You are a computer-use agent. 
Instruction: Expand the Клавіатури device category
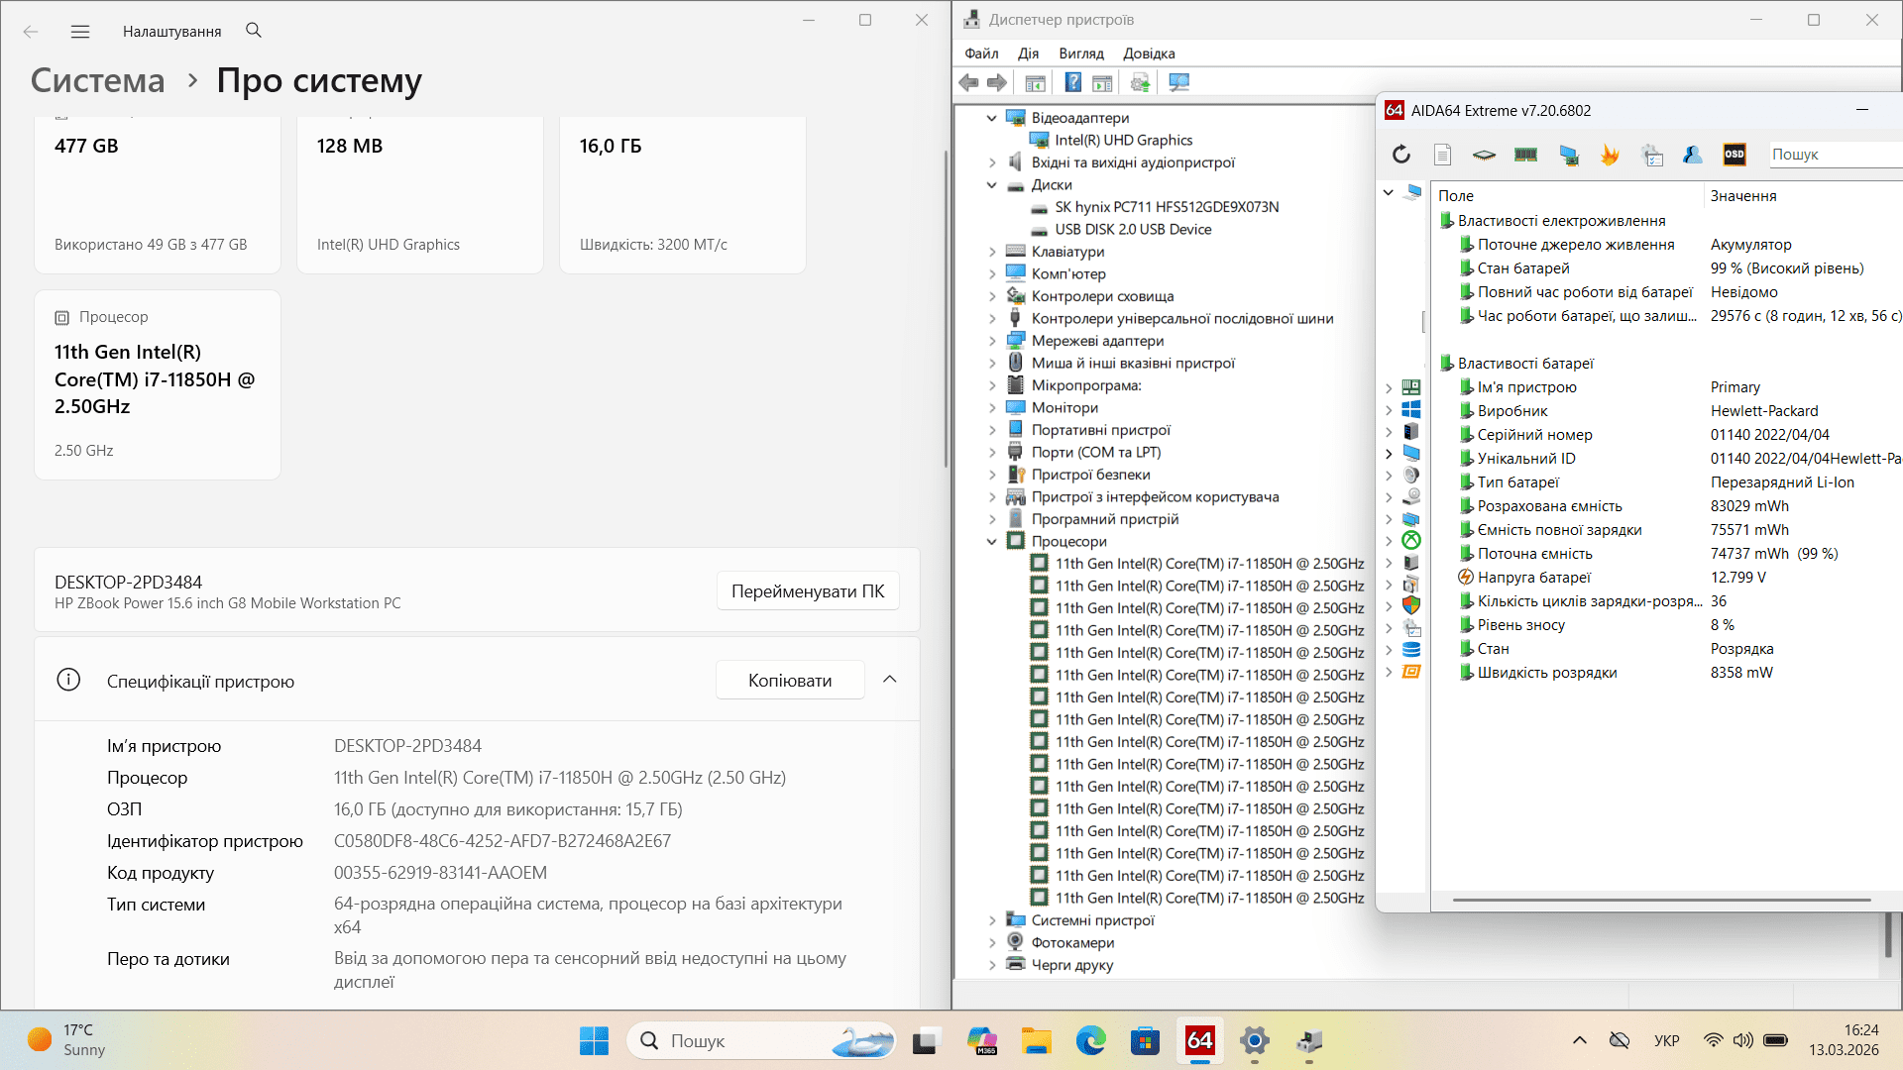[x=992, y=252]
